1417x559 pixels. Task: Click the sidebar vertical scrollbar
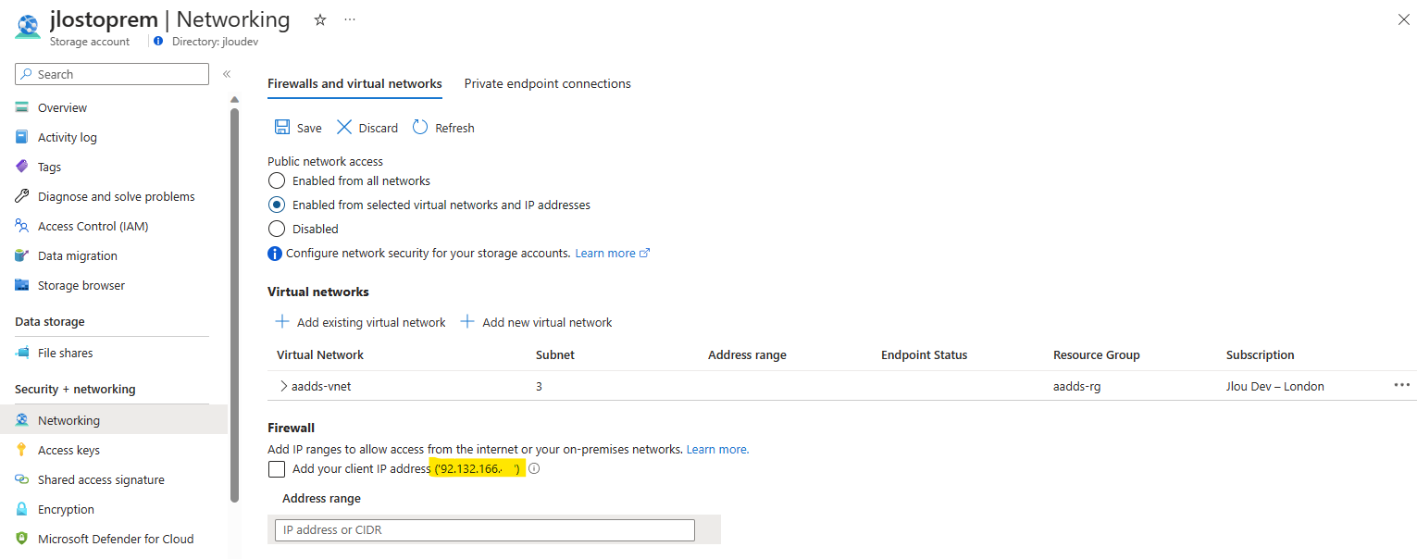coord(234,305)
